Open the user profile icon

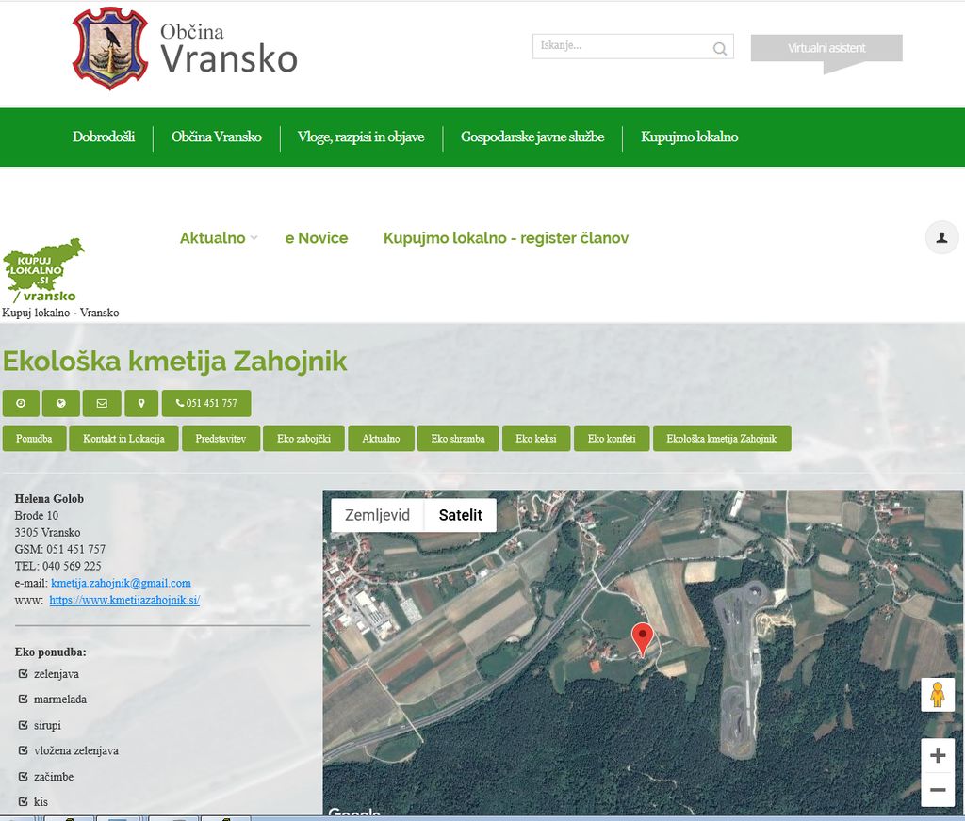pyautogui.click(x=940, y=238)
